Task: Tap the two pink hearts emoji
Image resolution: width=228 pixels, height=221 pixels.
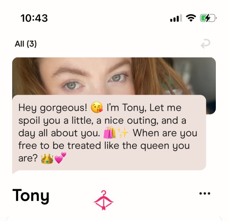Action: 60,158
